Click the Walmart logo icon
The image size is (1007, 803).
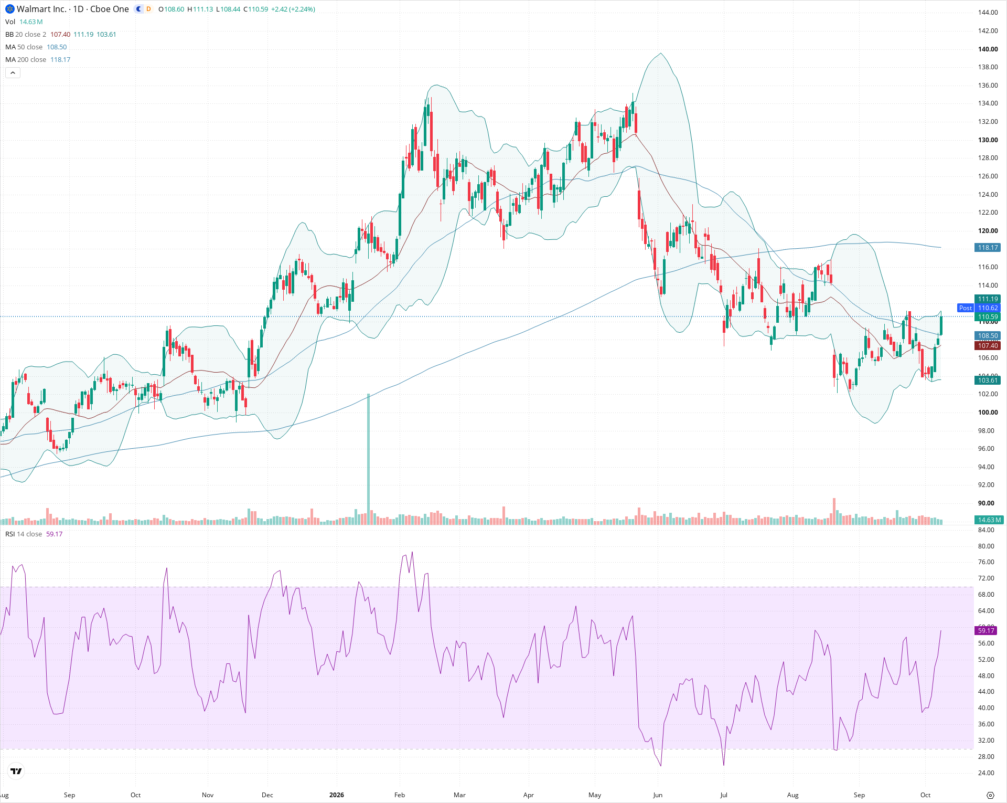(x=9, y=9)
